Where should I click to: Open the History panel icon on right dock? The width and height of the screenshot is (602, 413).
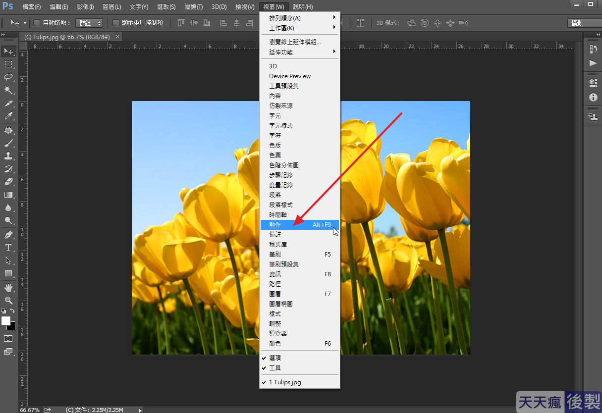pos(593,50)
